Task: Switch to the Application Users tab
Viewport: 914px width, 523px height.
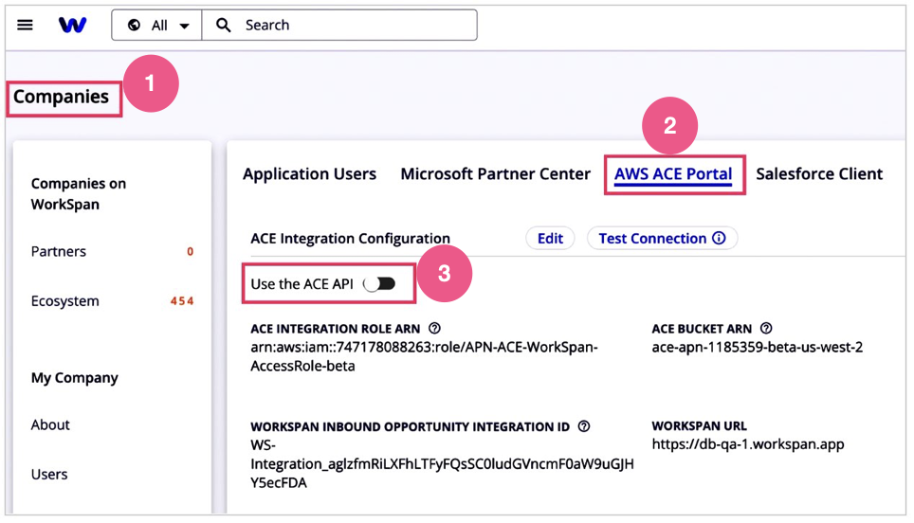Action: [309, 174]
